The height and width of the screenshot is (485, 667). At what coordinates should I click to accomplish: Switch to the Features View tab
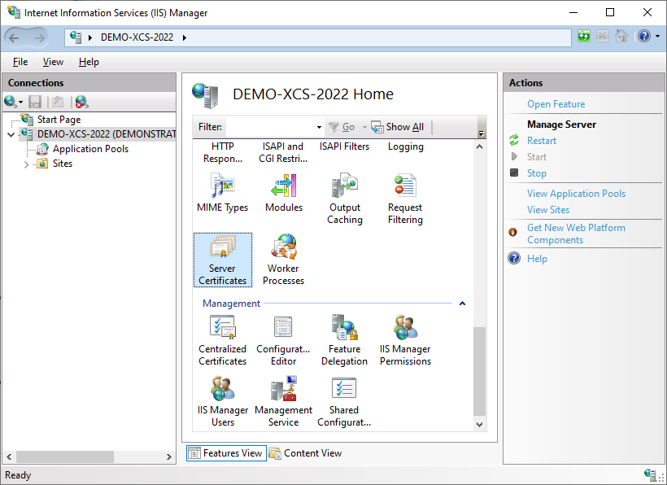tap(226, 453)
